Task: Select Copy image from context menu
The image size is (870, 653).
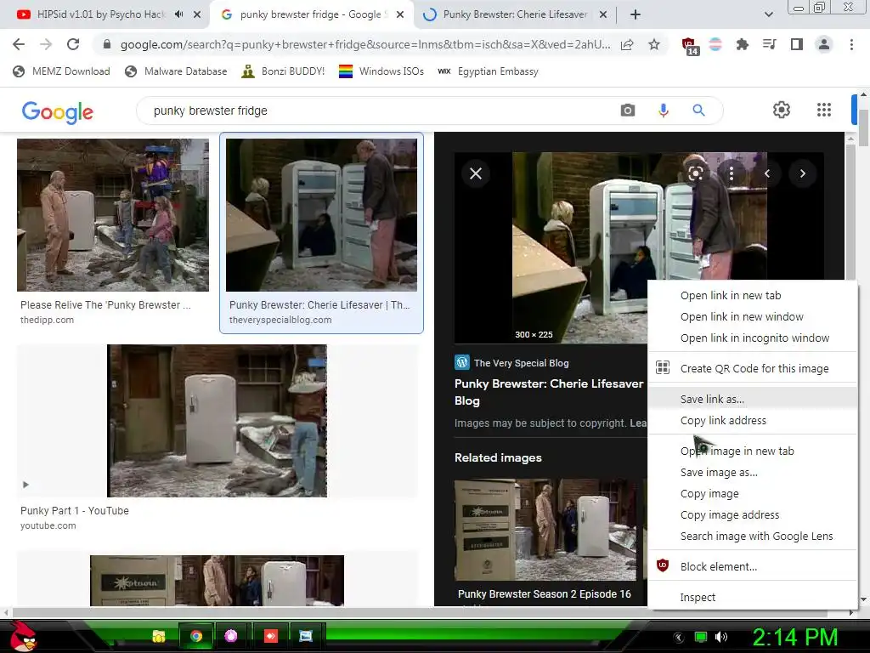Action: [x=753, y=494]
